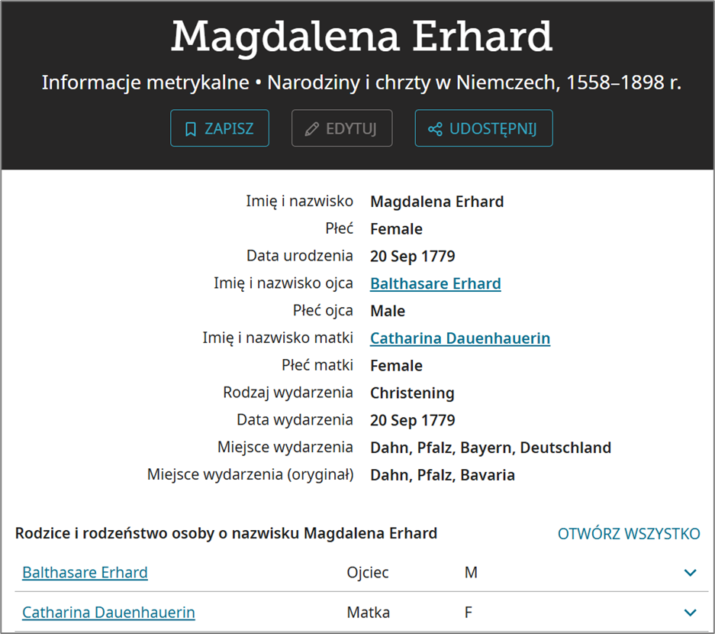Open all family rows with OTWÓRZ WSZYSTKO

click(629, 534)
